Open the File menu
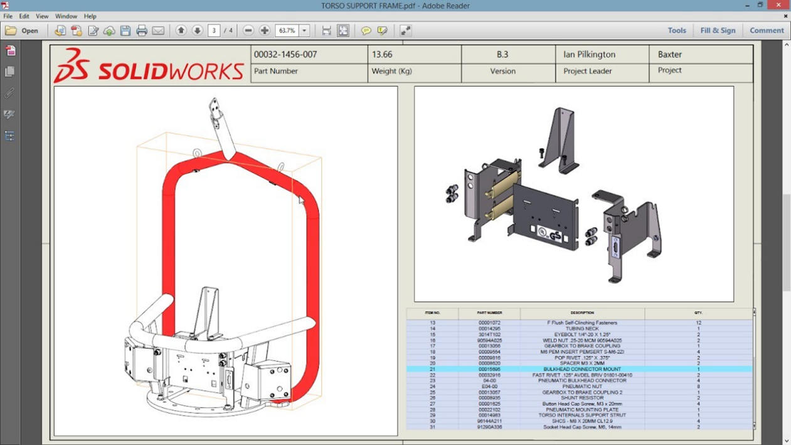Image resolution: width=791 pixels, height=445 pixels. click(8, 16)
